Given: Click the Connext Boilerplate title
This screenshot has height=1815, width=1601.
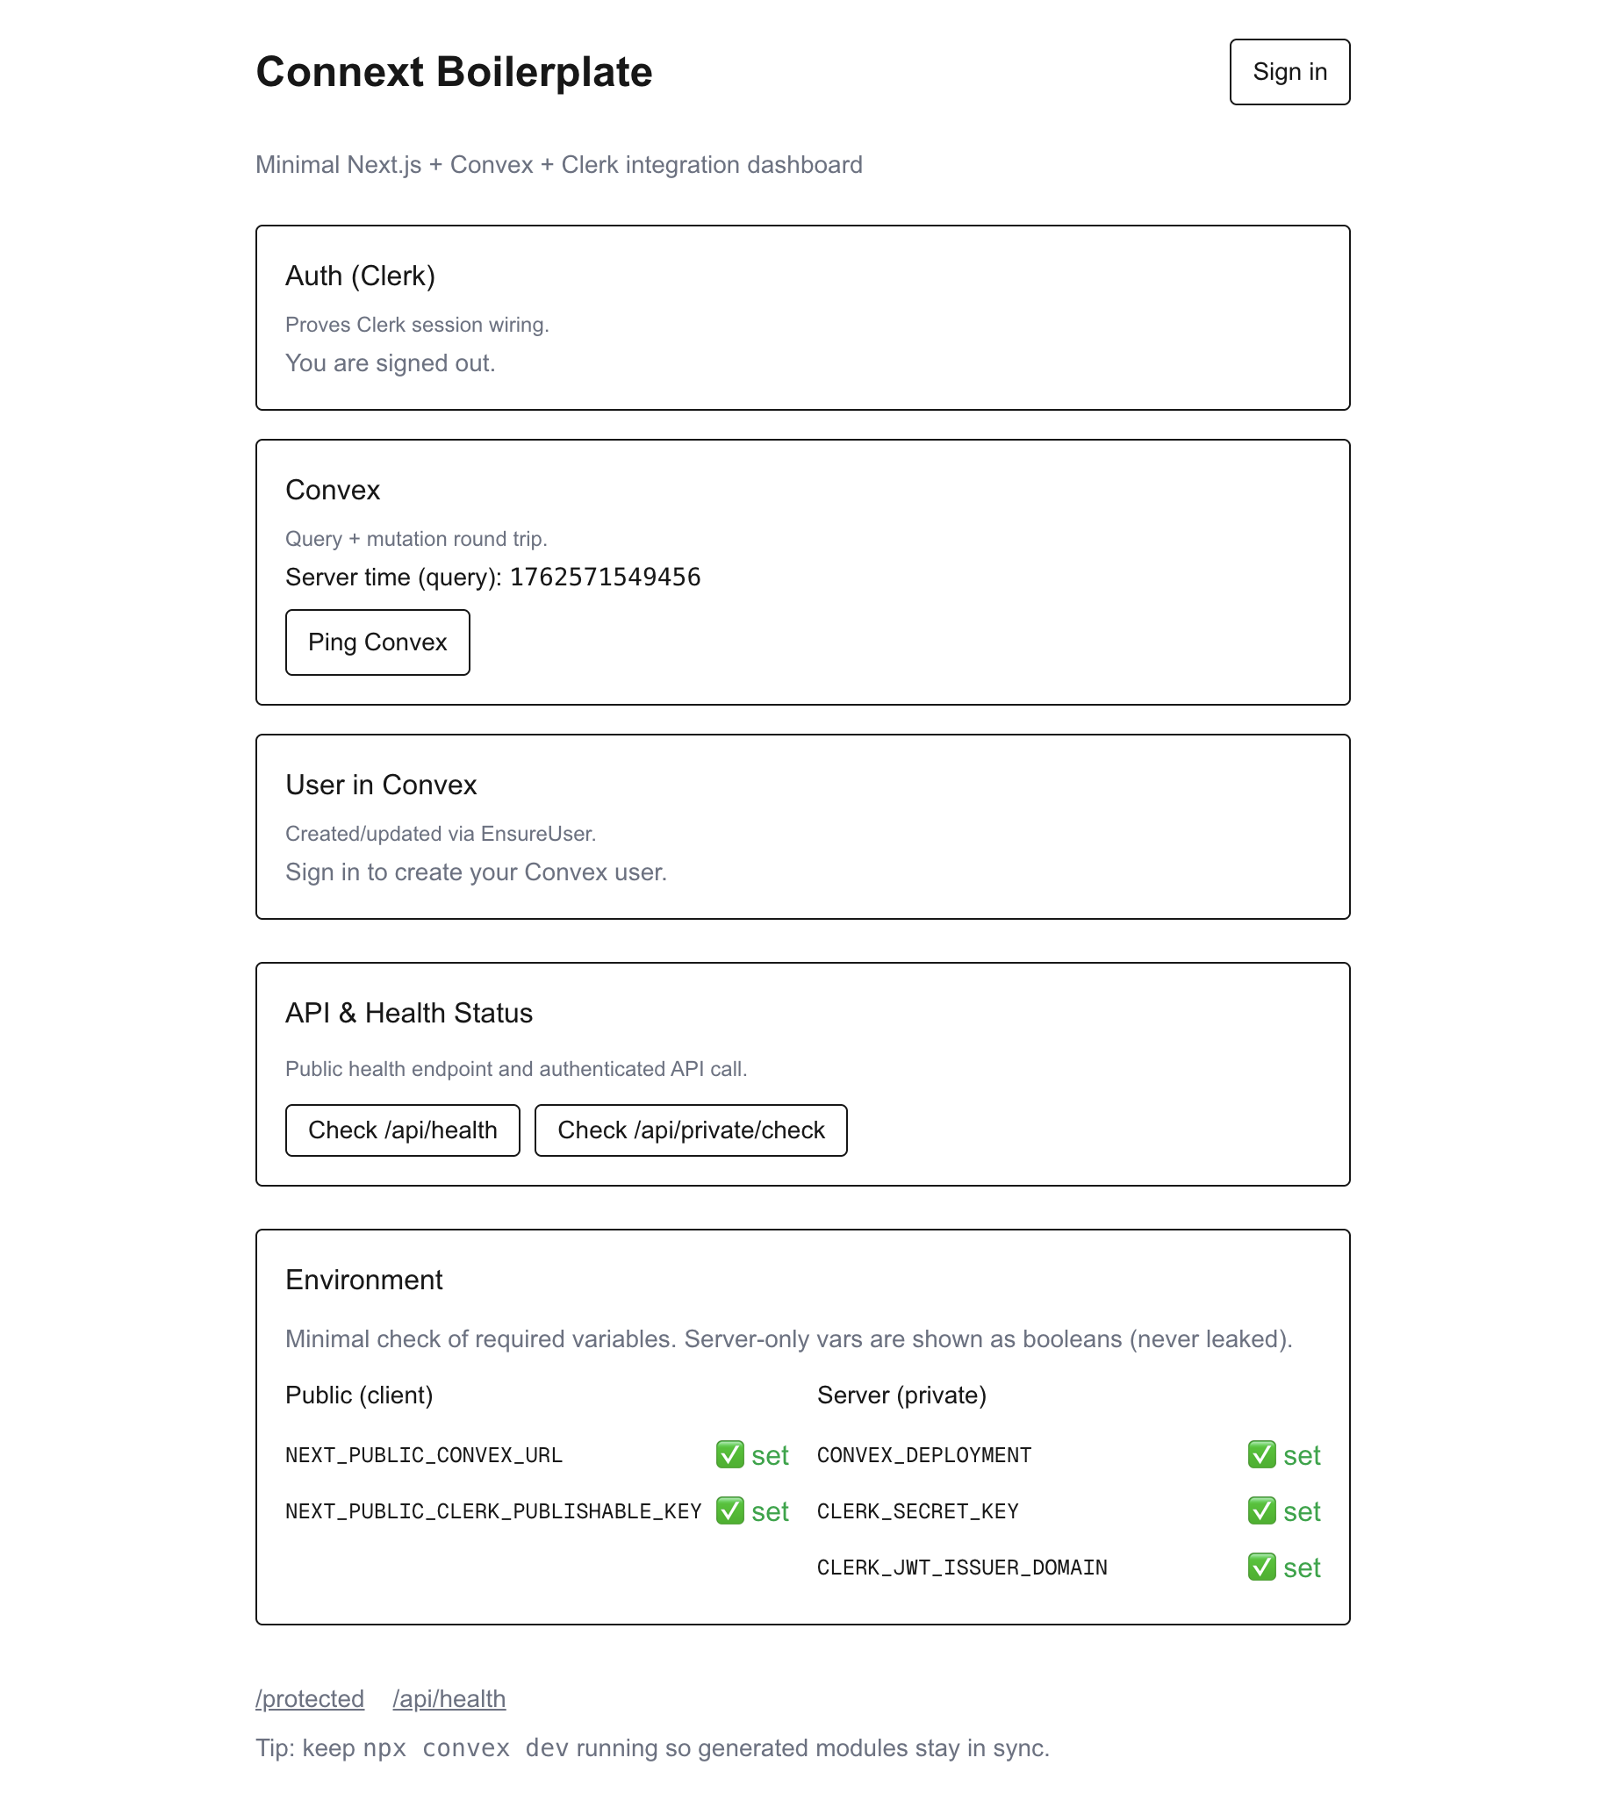Looking at the screenshot, I should pyautogui.click(x=454, y=72).
